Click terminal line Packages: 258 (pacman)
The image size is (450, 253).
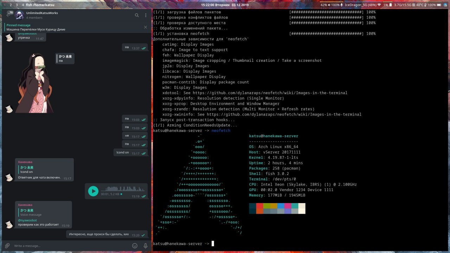pos(275,168)
